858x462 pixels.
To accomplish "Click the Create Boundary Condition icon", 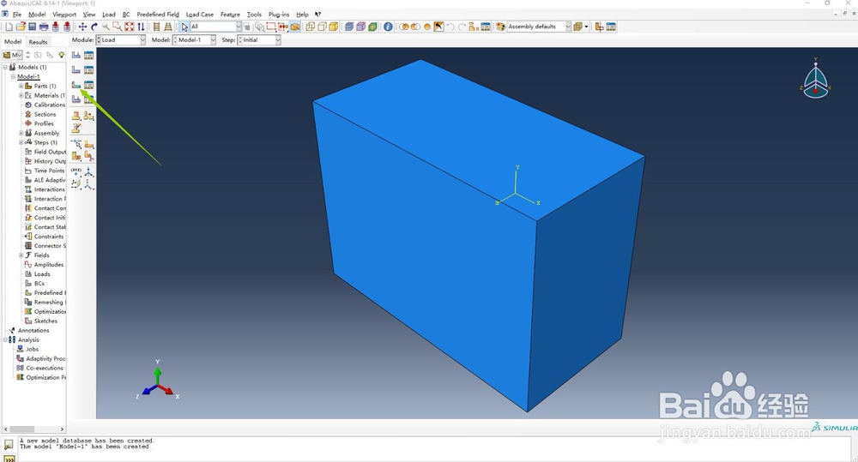I will pyautogui.click(x=76, y=70).
